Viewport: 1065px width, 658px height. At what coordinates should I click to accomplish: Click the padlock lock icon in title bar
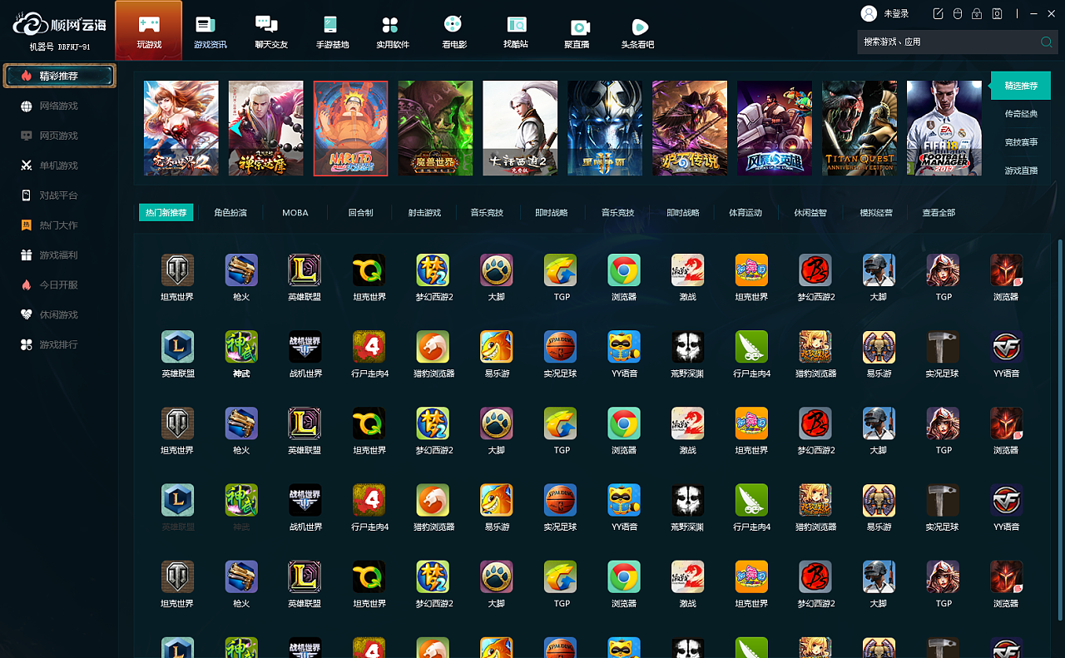977,13
